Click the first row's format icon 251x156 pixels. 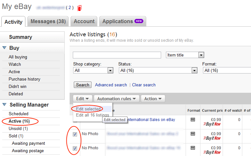[x=193, y=120]
